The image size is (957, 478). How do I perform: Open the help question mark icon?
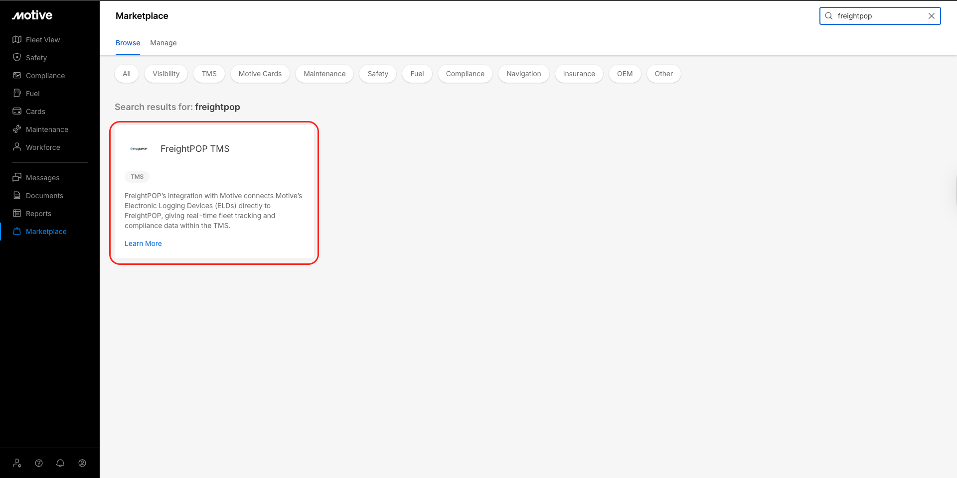[39, 463]
